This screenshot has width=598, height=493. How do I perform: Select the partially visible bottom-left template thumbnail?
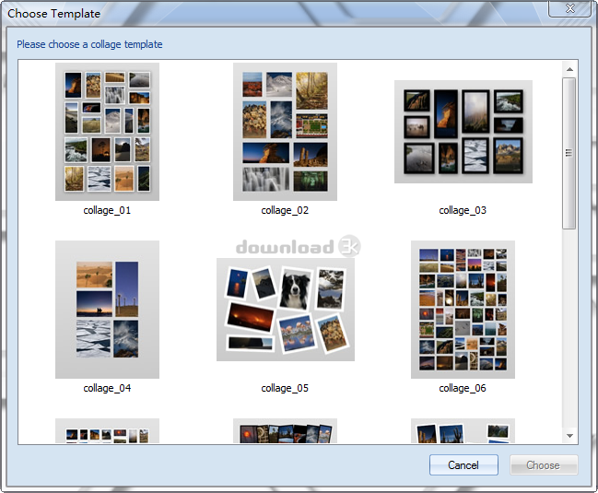pyautogui.click(x=107, y=431)
